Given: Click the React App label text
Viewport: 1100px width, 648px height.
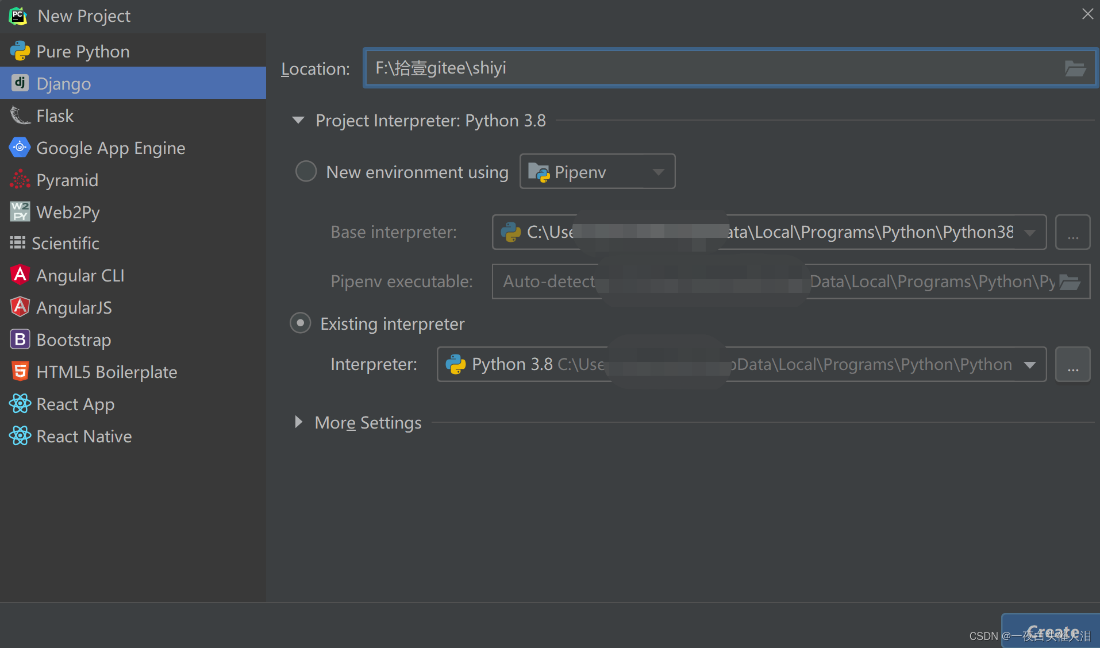Looking at the screenshot, I should pyautogui.click(x=75, y=404).
